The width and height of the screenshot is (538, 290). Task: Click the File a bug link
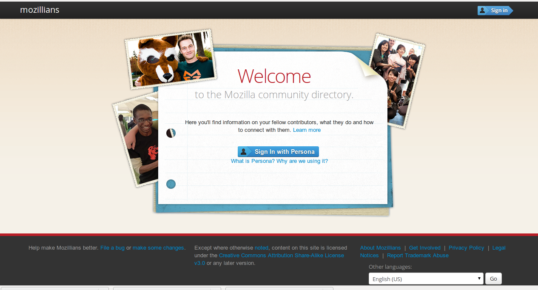(112, 248)
